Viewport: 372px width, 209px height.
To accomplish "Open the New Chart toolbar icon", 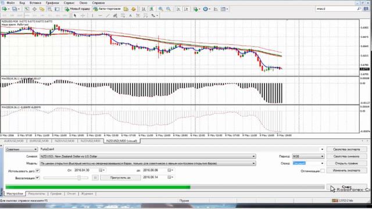I will pyautogui.click(x=4, y=9).
